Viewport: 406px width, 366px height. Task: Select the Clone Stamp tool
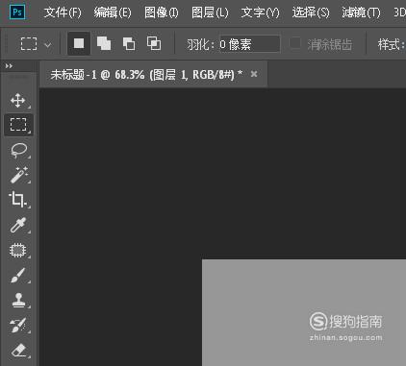click(x=18, y=300)
